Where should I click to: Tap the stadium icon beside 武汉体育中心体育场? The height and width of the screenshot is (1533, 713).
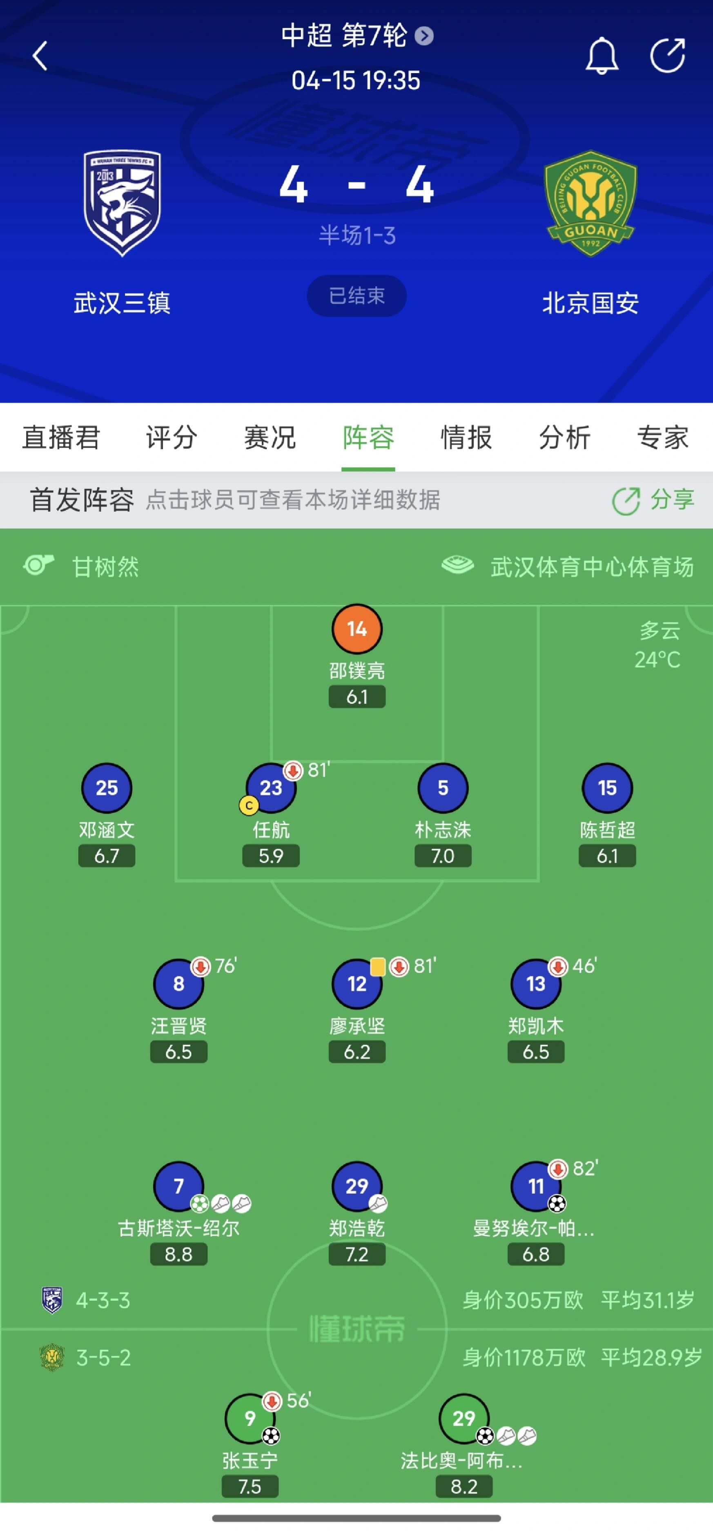(457, 565)
